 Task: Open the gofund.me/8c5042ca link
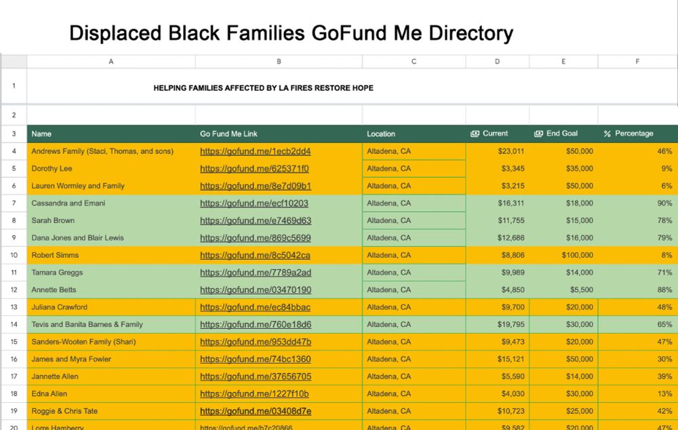pos(255,255)
